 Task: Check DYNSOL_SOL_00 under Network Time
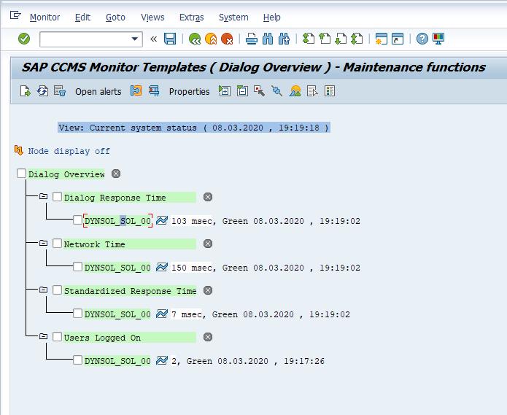click(77, 267)
